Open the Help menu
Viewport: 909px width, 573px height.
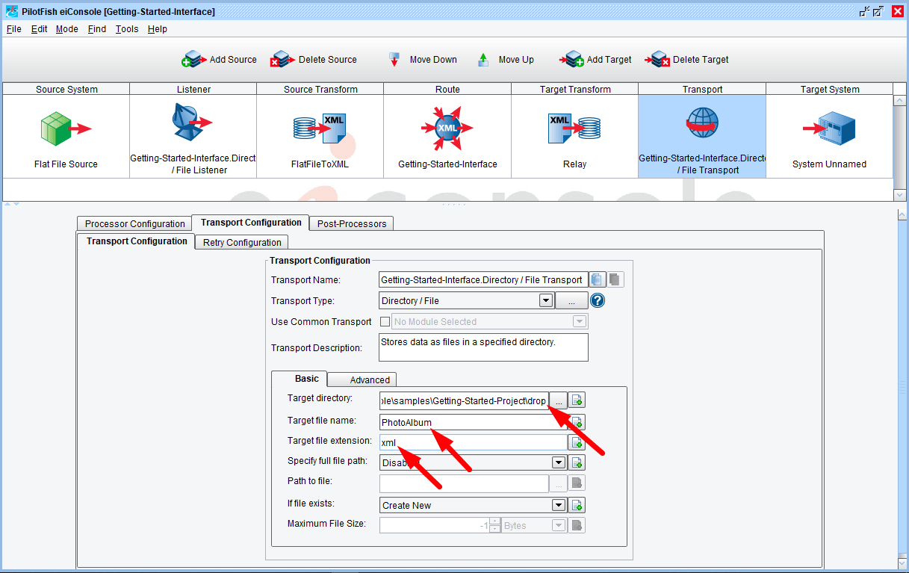[158, 29]
